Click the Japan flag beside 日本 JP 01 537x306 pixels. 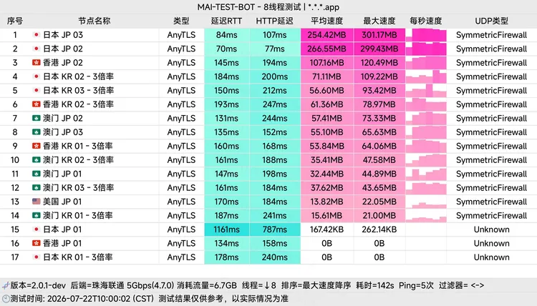tap(37, 229)
